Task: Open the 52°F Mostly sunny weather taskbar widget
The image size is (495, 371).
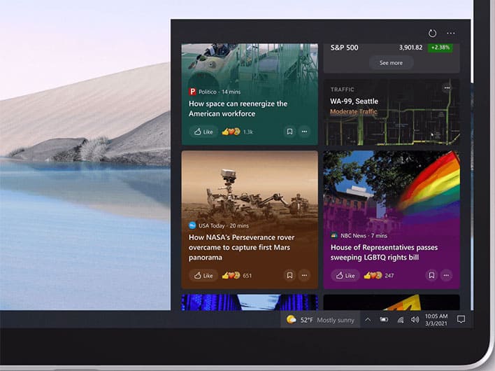Action: pyautogui.click(x=320, y=320)
